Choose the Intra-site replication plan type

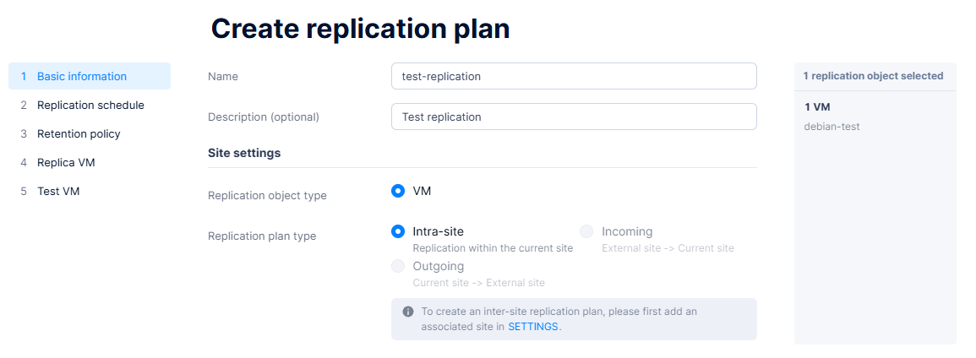398,231
